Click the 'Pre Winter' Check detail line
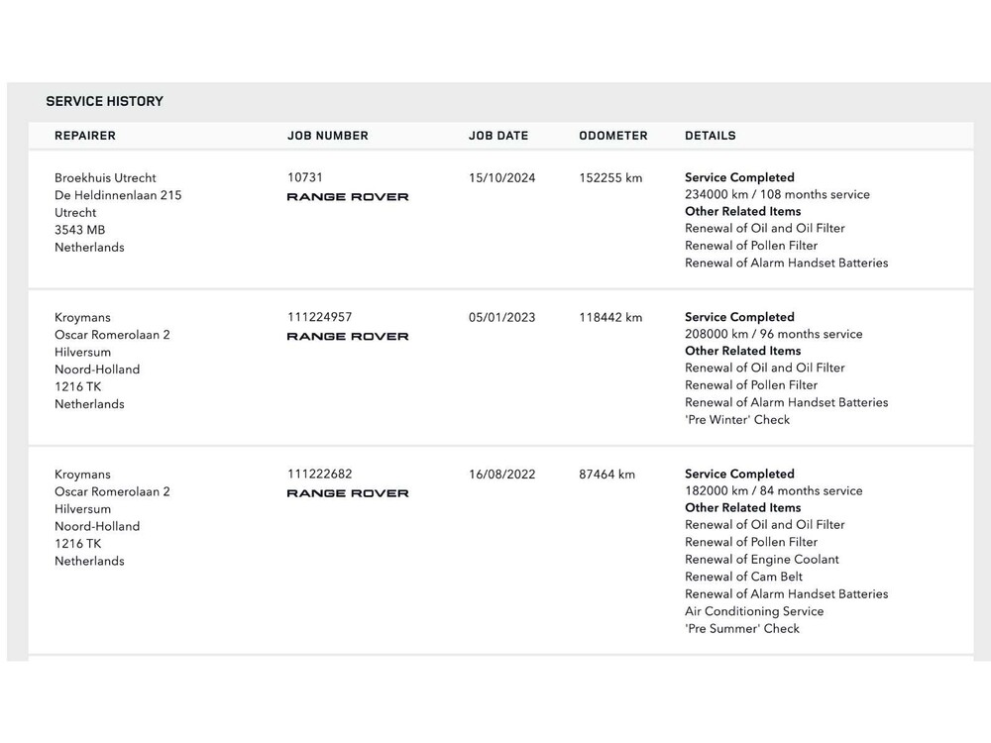Viewport: 991px width, 743px height. tap(737, 420)
